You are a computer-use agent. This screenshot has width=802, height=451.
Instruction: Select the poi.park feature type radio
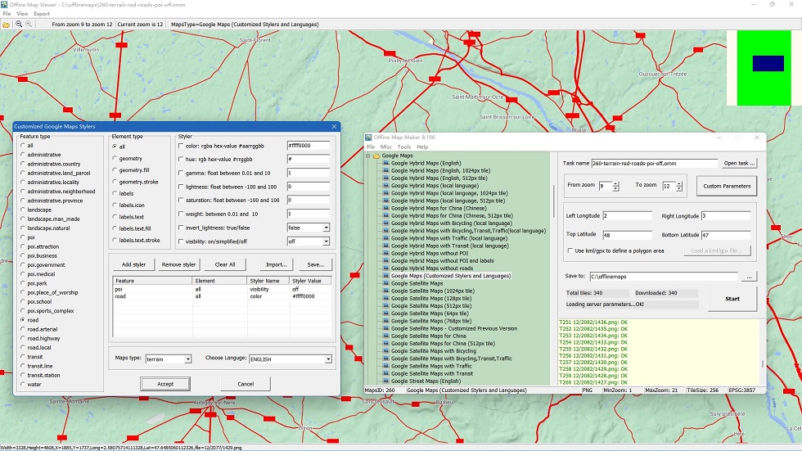23,283
